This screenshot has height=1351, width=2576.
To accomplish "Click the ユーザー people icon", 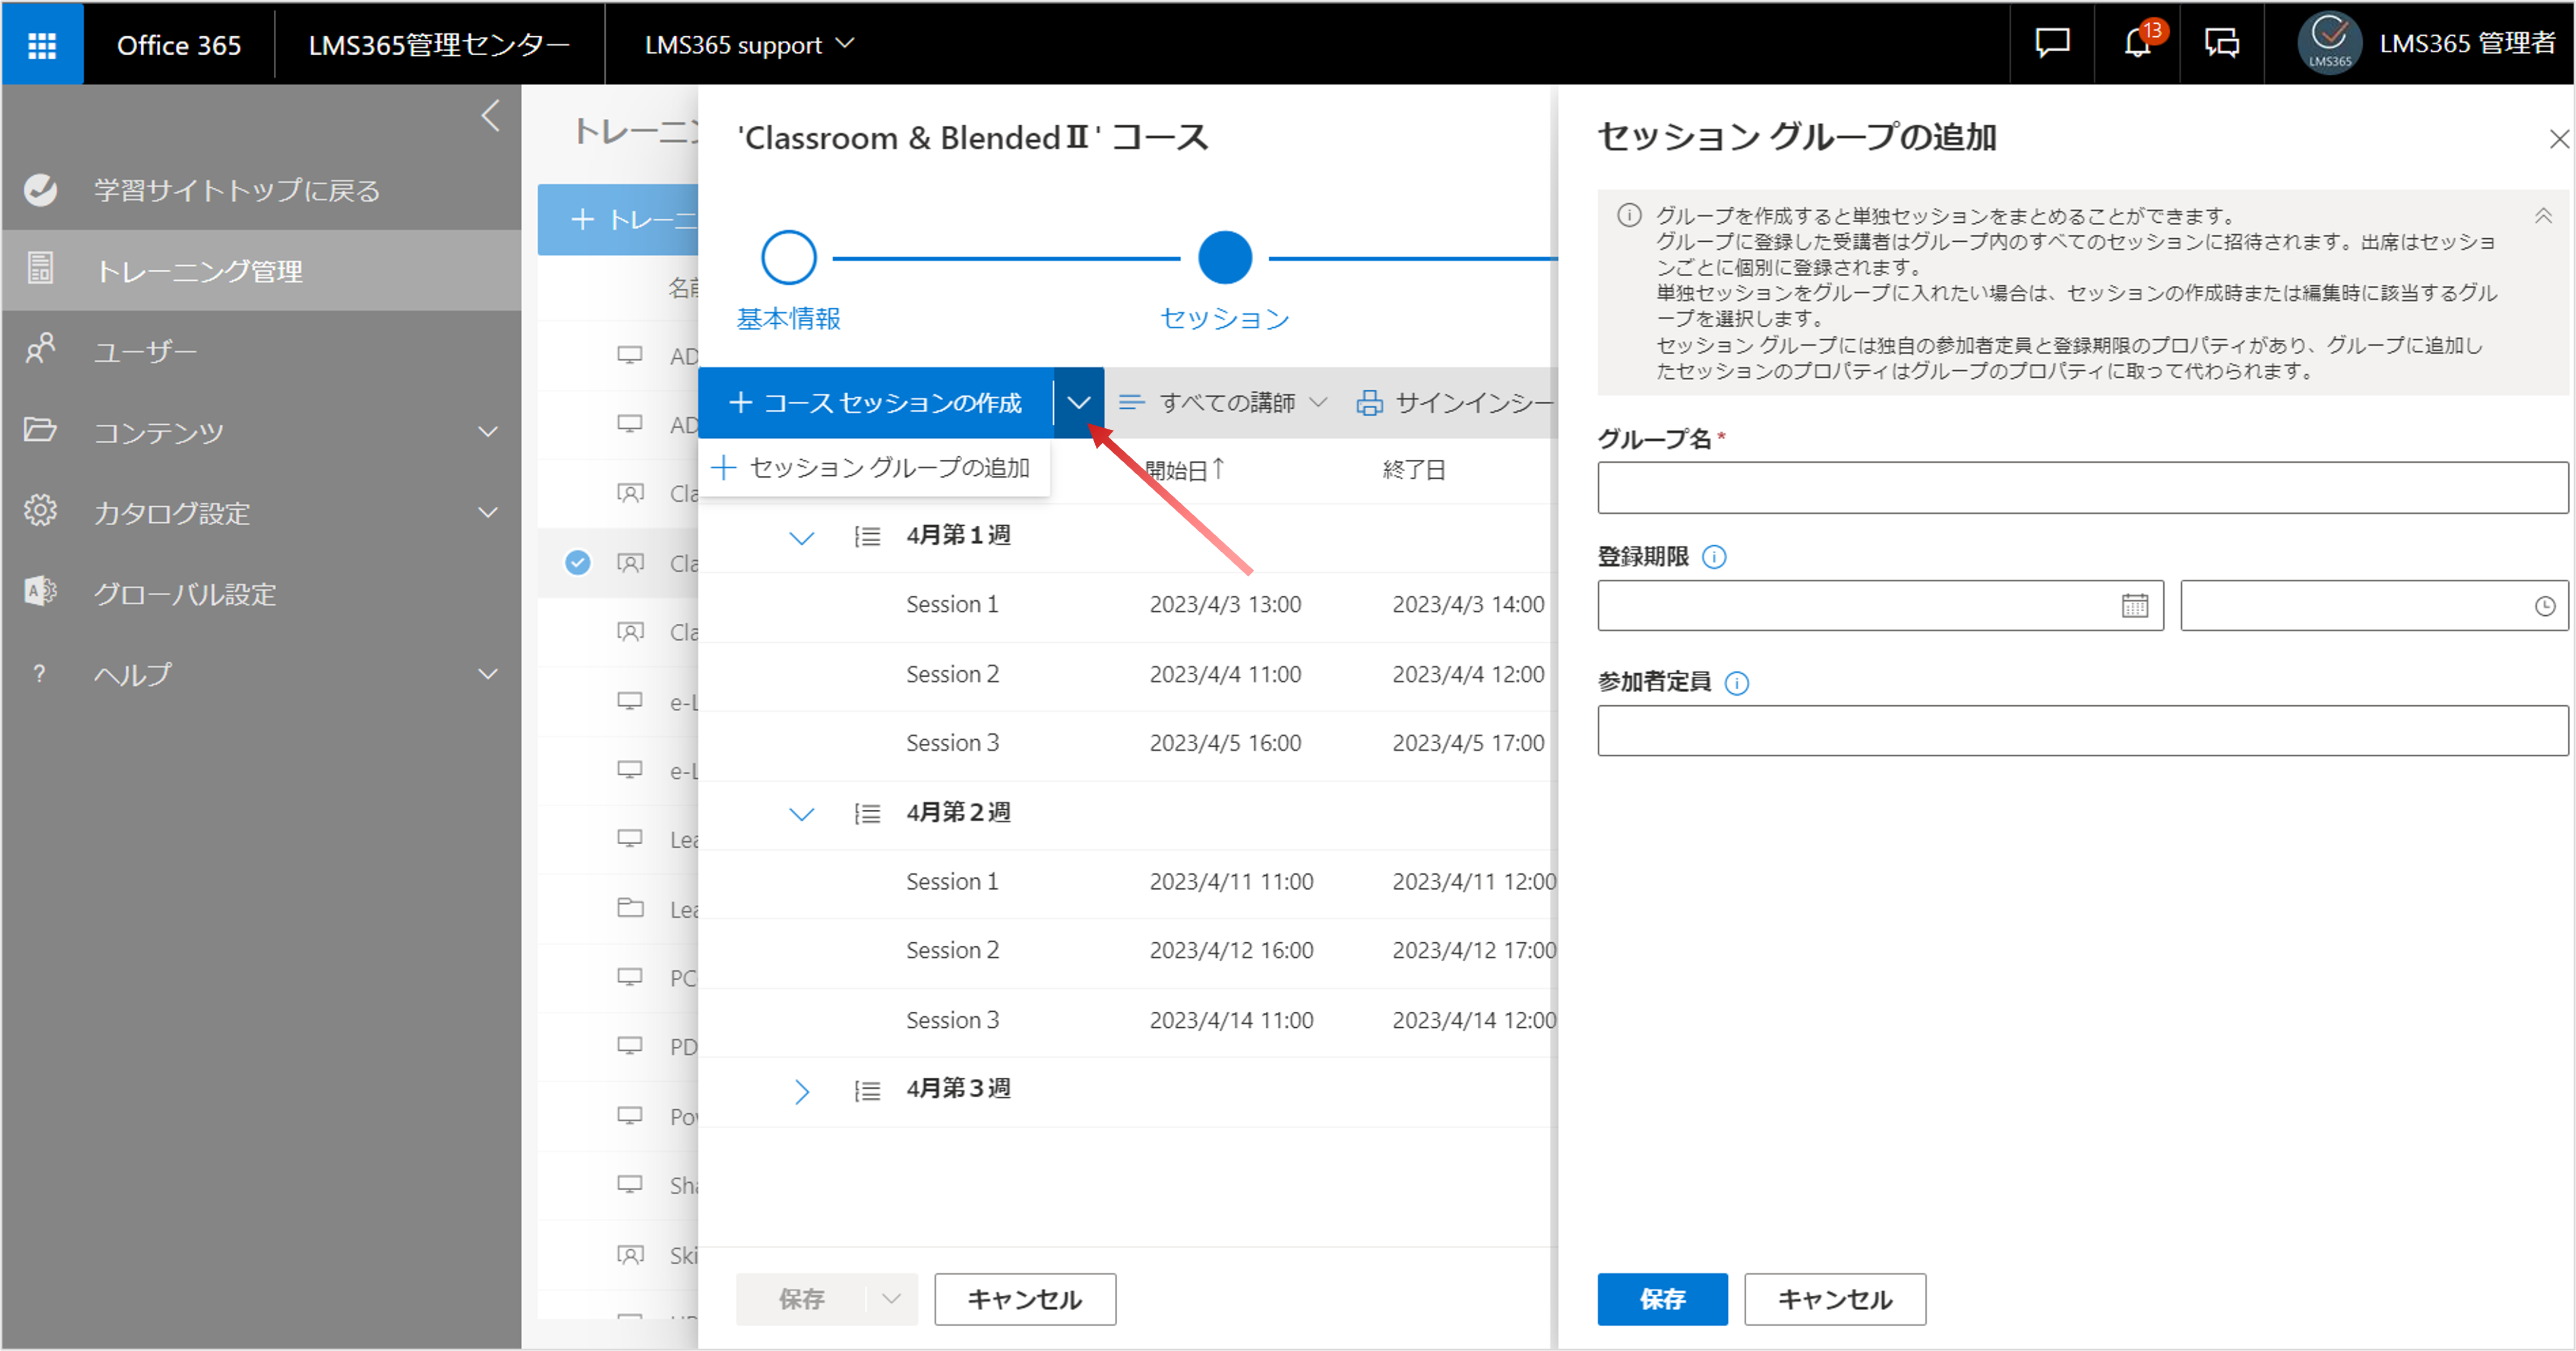I will 40,348.
